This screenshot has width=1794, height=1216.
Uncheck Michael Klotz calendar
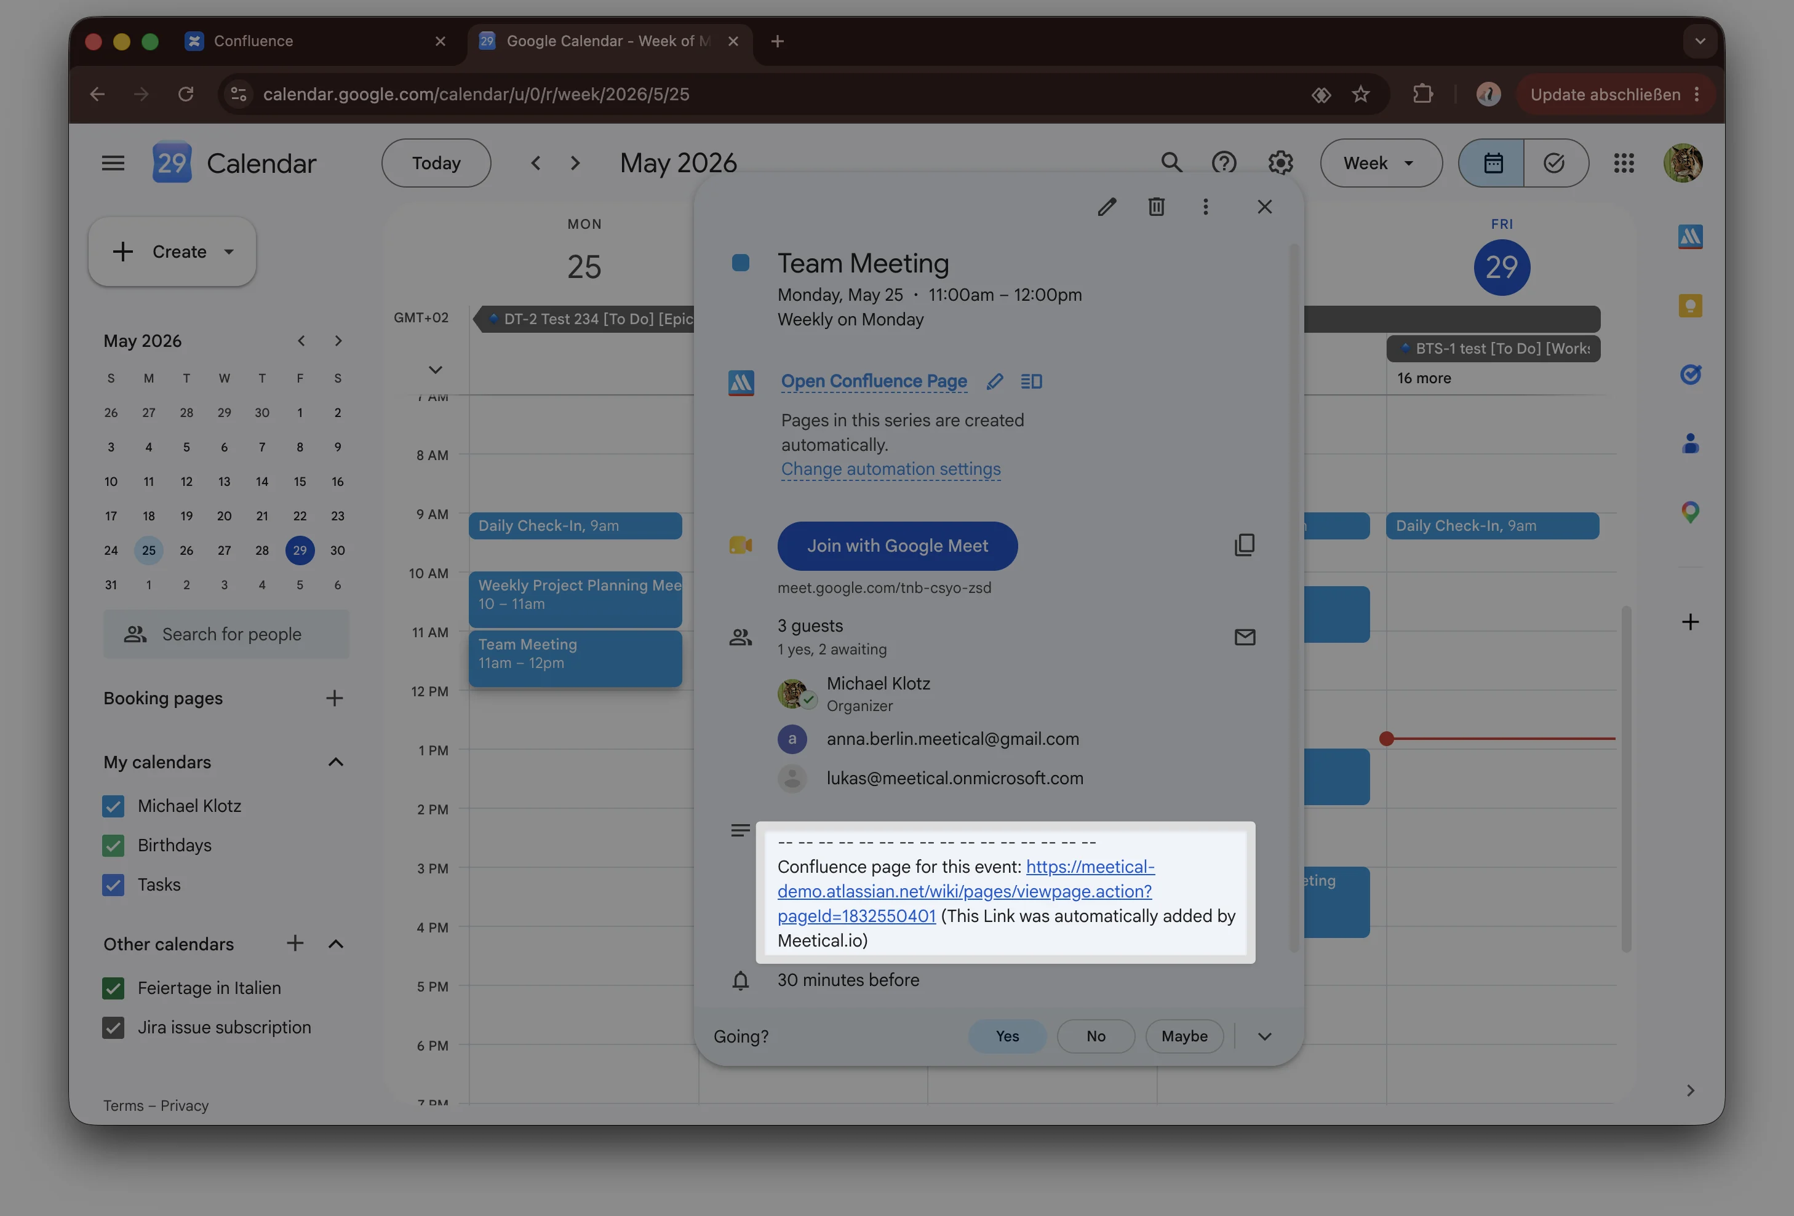113,806
